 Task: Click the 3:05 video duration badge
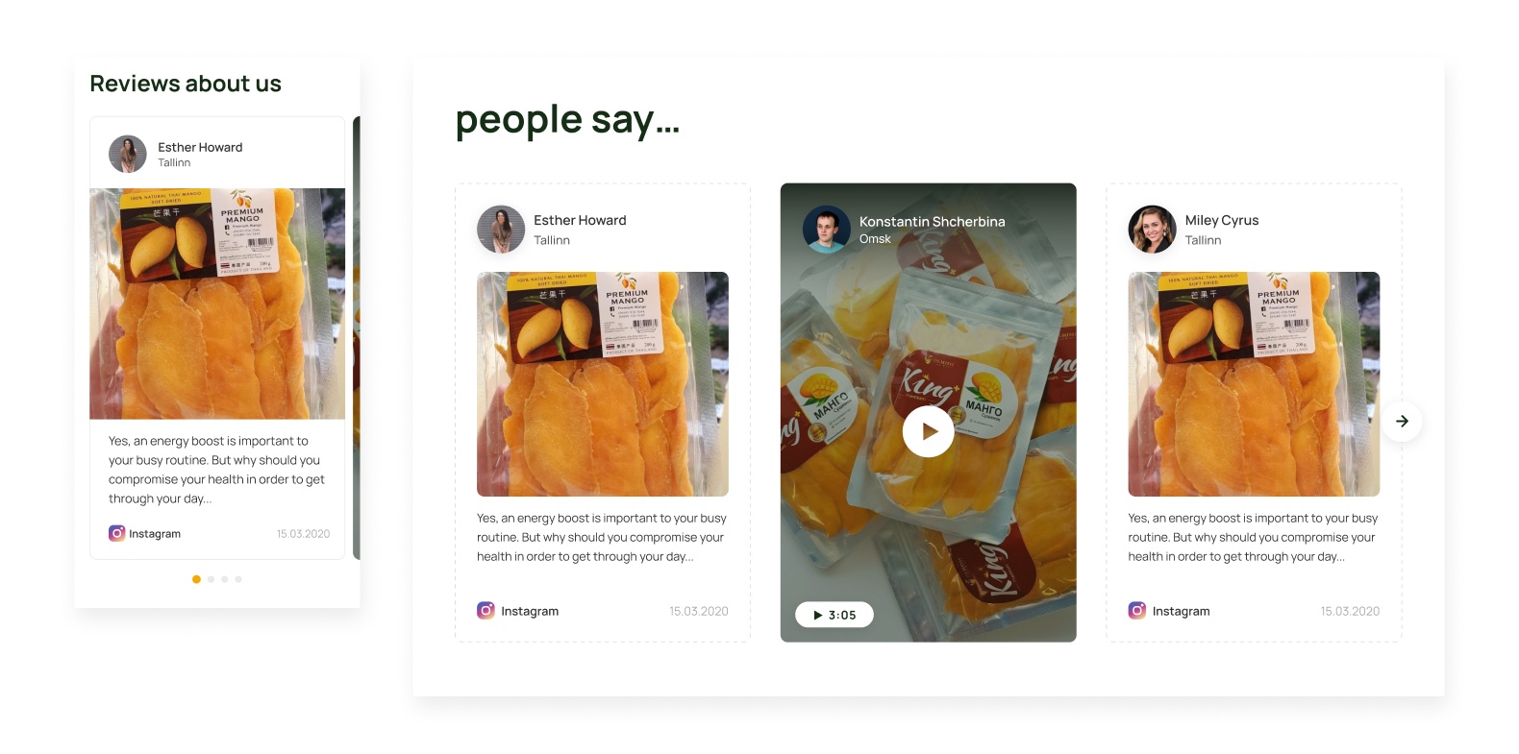coord(834,615)
